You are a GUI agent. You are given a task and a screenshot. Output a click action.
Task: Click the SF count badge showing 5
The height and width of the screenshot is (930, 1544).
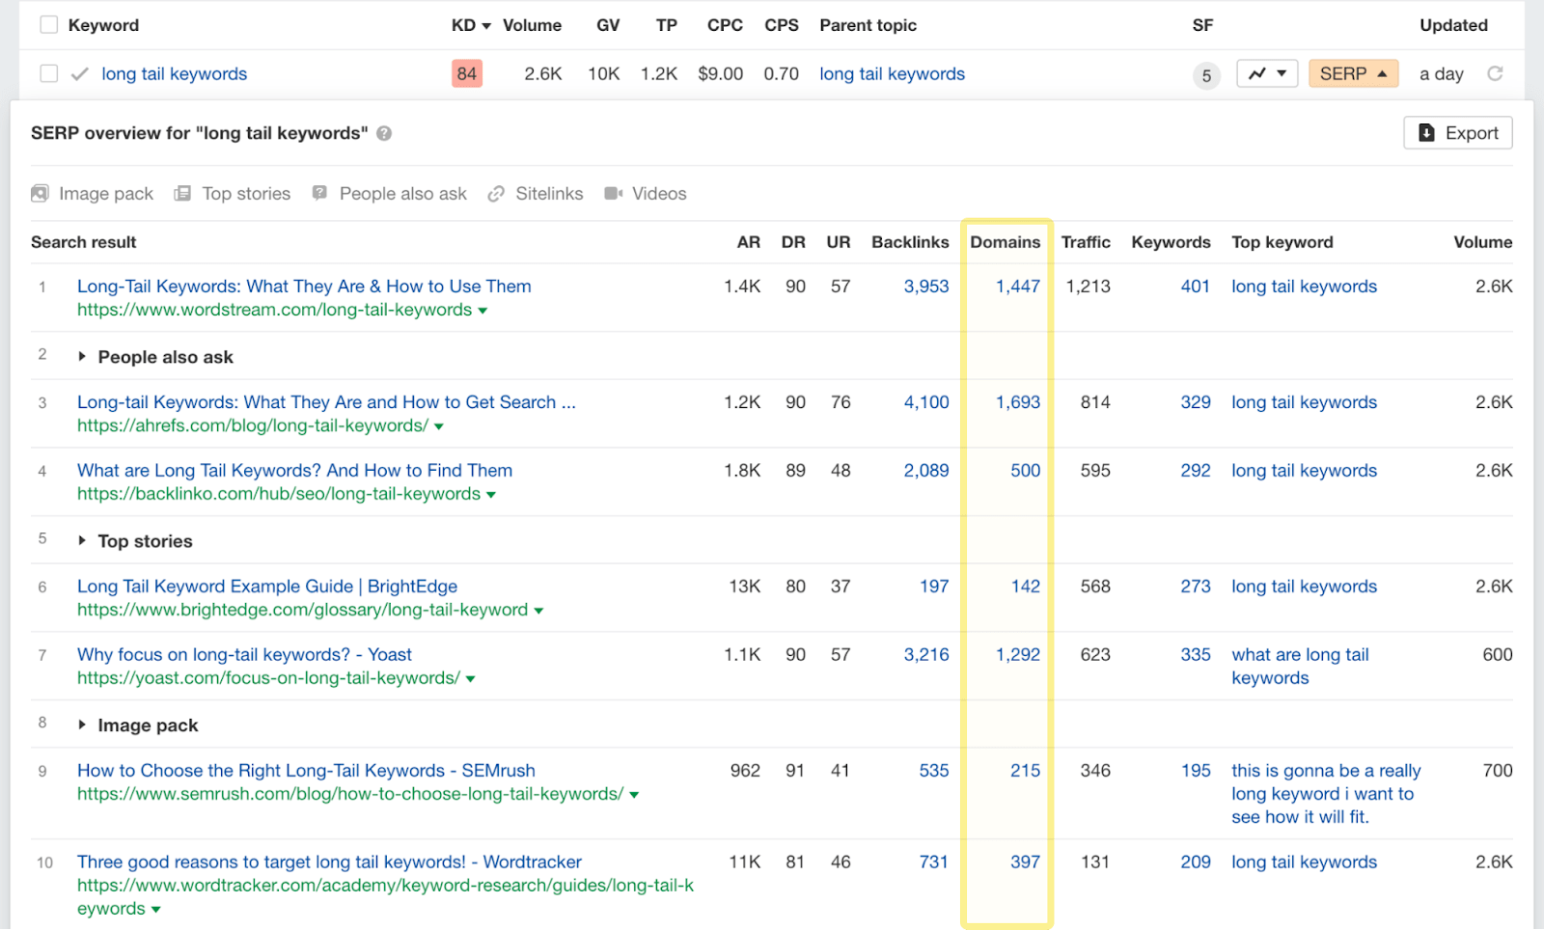pyautogui.click(x=1206, y=75)
